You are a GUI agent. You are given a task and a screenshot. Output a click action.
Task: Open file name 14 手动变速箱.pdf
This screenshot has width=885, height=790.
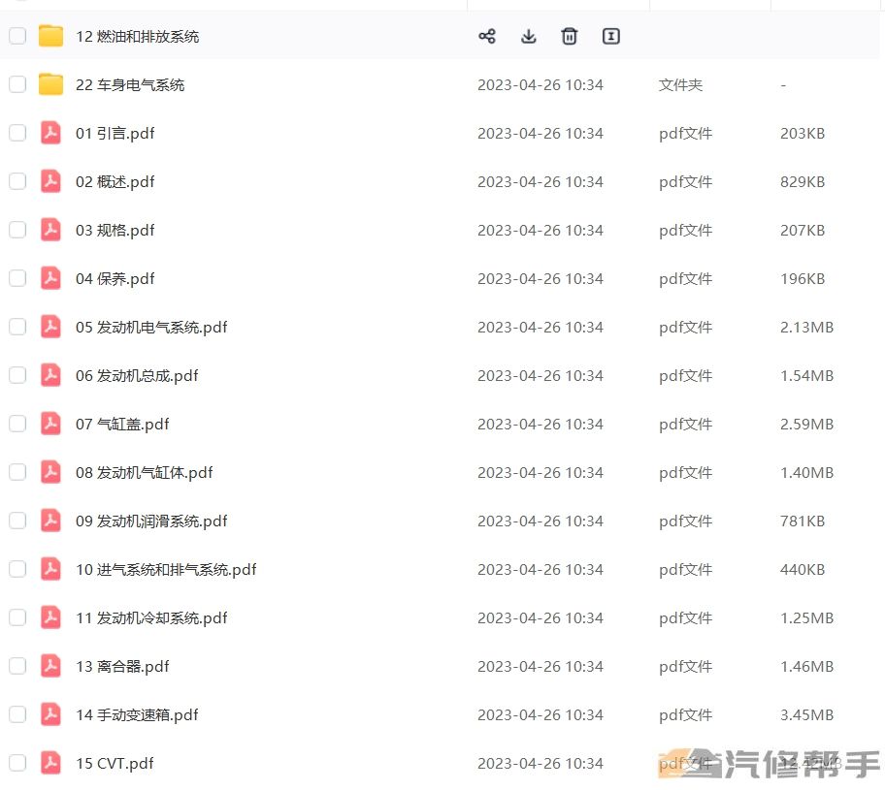[137, 715]
